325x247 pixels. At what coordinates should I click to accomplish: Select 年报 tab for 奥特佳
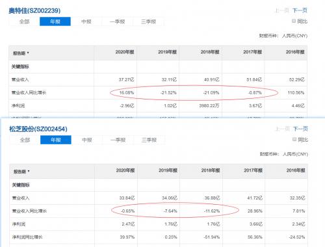pos(55,21)
